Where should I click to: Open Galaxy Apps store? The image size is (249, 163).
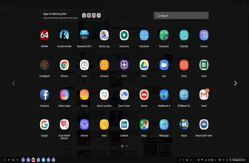pos(64,95)
